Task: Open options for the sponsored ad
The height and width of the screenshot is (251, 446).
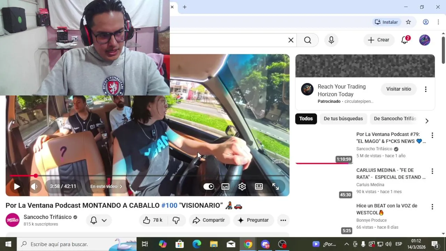Action: coord(425,89)
